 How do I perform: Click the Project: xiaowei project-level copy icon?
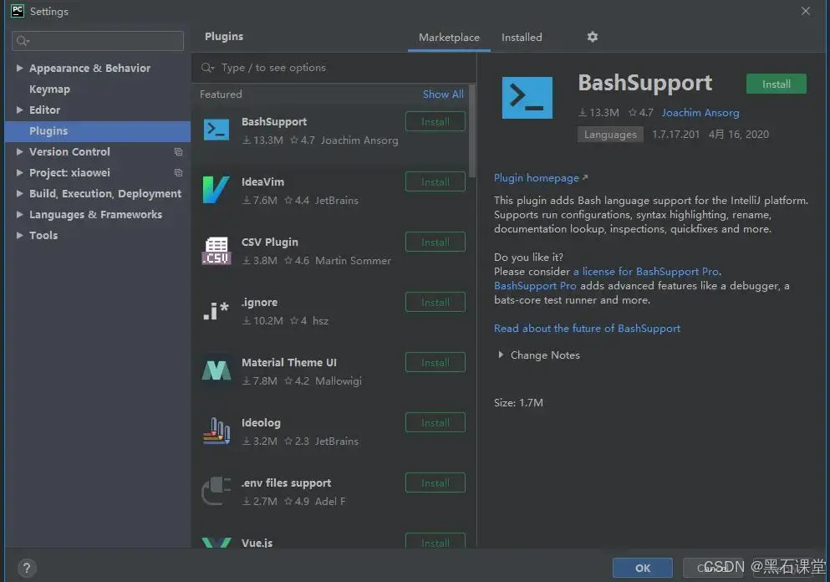178,172
